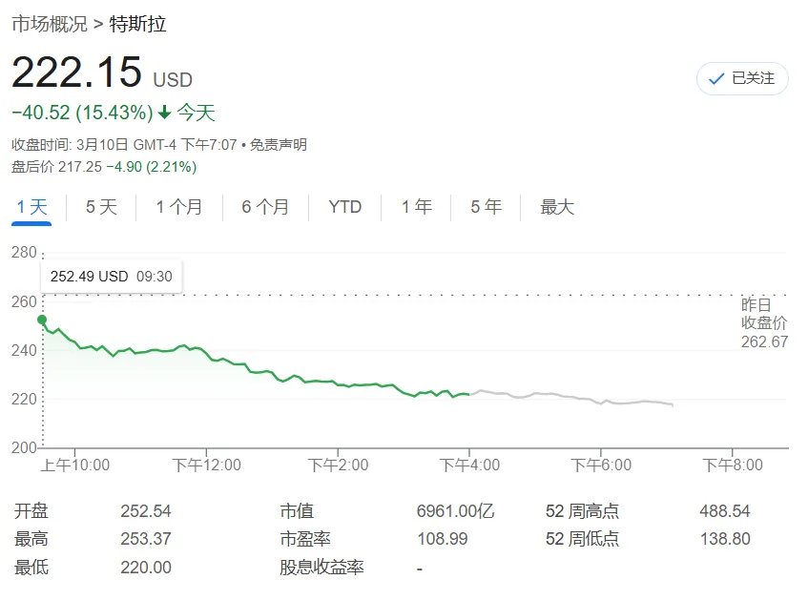Switch to the 1 个月 tab
The image size is (808, 600).
pyautogui.click(x=178, y=207)
